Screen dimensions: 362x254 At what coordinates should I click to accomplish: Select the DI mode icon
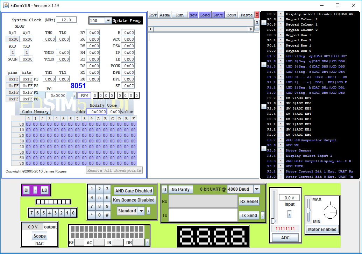27,190
